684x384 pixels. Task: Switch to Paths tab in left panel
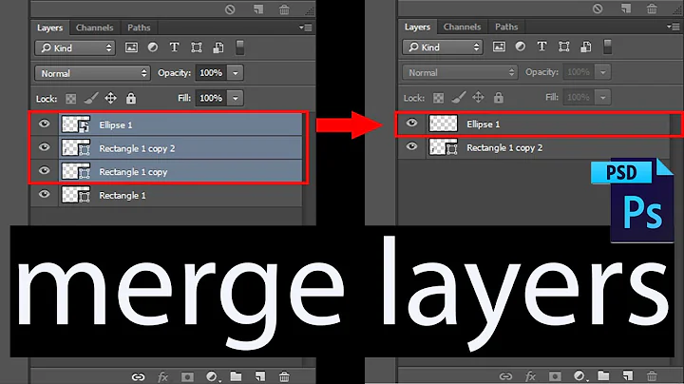click(139, 28)
